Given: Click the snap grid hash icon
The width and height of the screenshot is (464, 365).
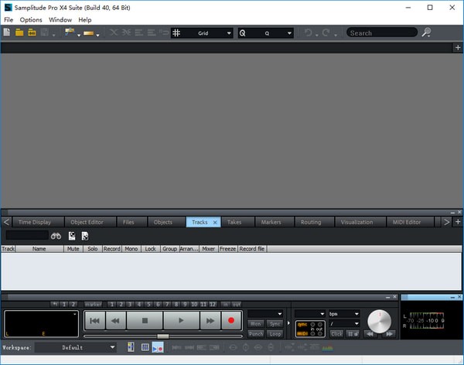Looking at the screenshot, I should 176,32.
